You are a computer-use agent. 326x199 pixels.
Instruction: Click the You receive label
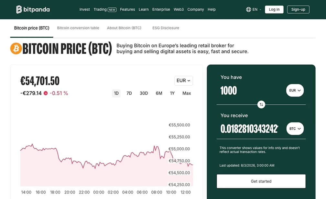[x=234, y=115]
